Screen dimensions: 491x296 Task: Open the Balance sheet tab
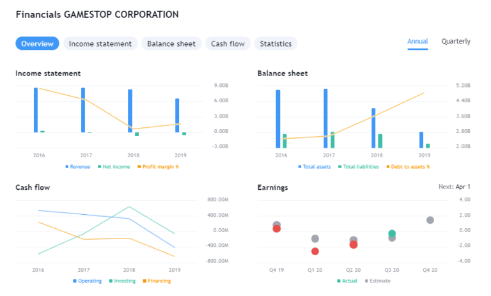[171, 43]
